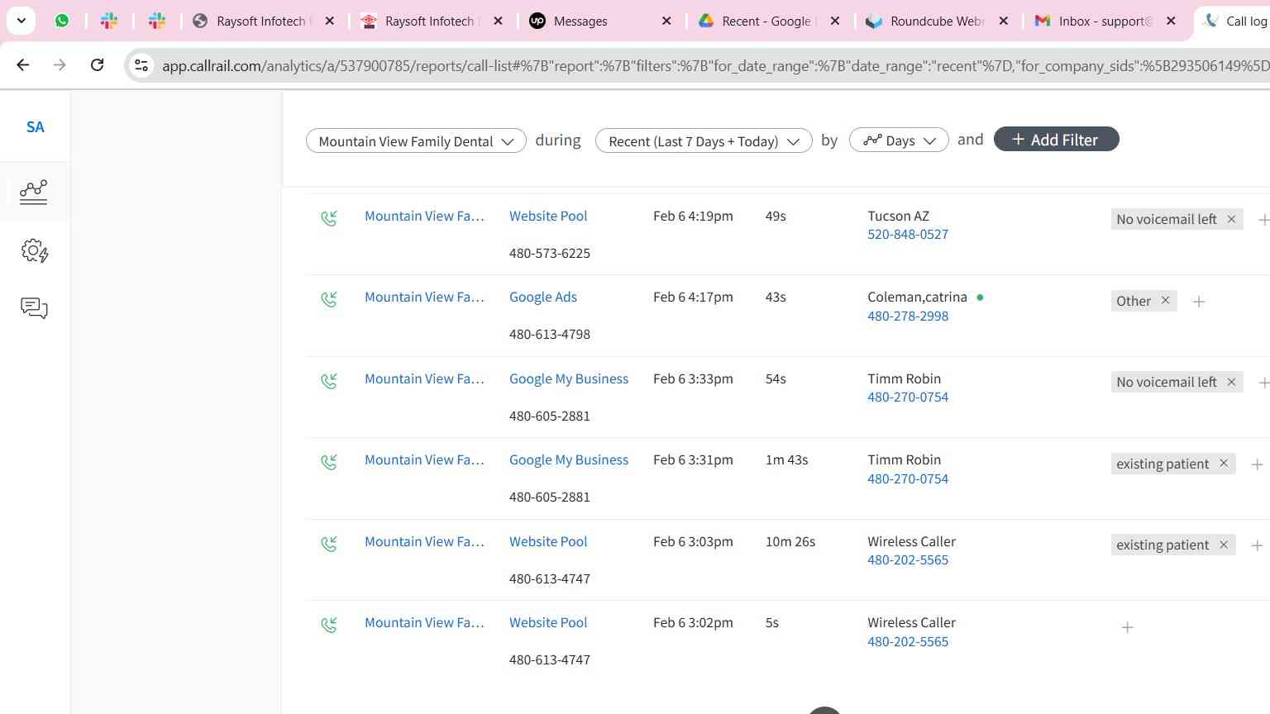The height and width of the screenshot is (714, 1270).
Task: Add a tag to the Coleman,catrina call
Action: 1199,302
